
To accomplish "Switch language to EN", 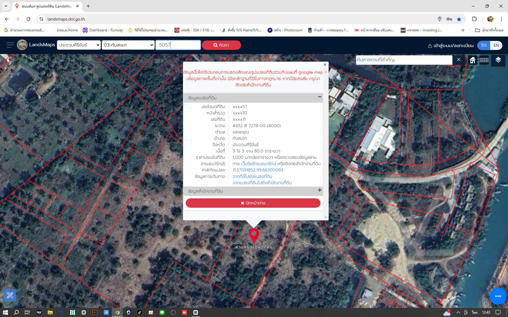I will pyautogui.click(x=496, y=45).
